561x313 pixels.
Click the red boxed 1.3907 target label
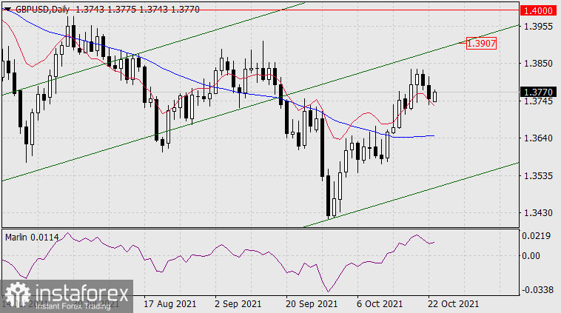coord(481,43)
